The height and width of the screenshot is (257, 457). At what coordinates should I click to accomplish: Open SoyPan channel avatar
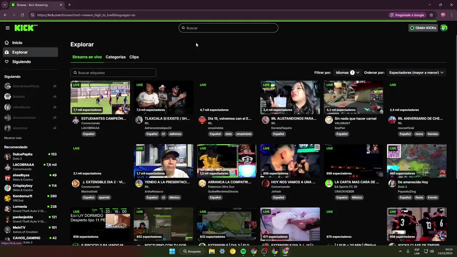(x=329, y=120)
